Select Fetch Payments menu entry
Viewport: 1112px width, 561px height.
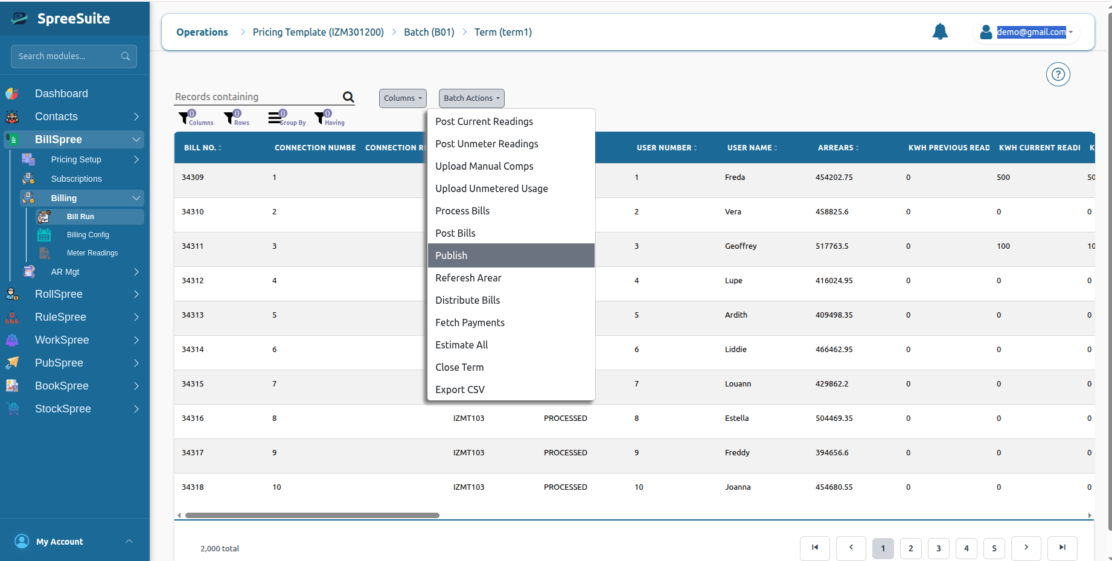(511, 322)
